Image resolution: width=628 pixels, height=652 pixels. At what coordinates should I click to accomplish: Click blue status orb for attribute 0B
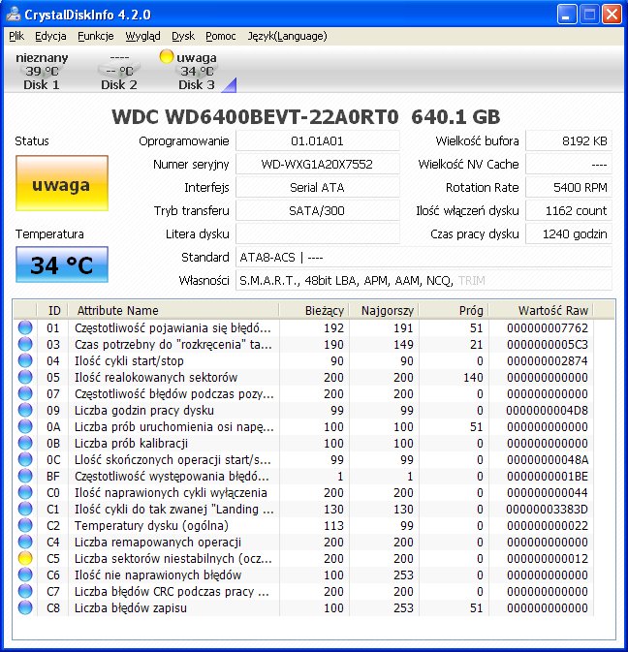coord(25,443)
